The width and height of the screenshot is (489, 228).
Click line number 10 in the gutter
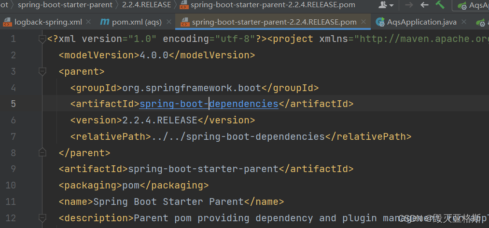(11, 185)
